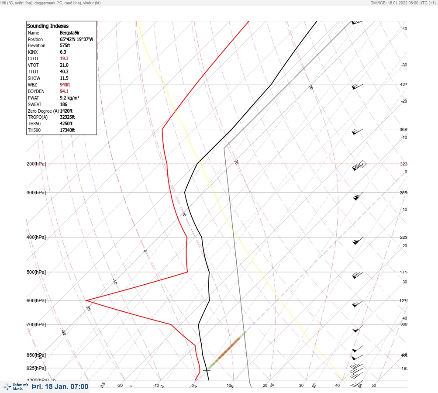Viewport: 438px width, 393px height.
Task: Click the header 'DMI/IGB: 18.01.2022 06:00 UTC (+1)'
Action: pyautogui.click(x=403, y=3)
